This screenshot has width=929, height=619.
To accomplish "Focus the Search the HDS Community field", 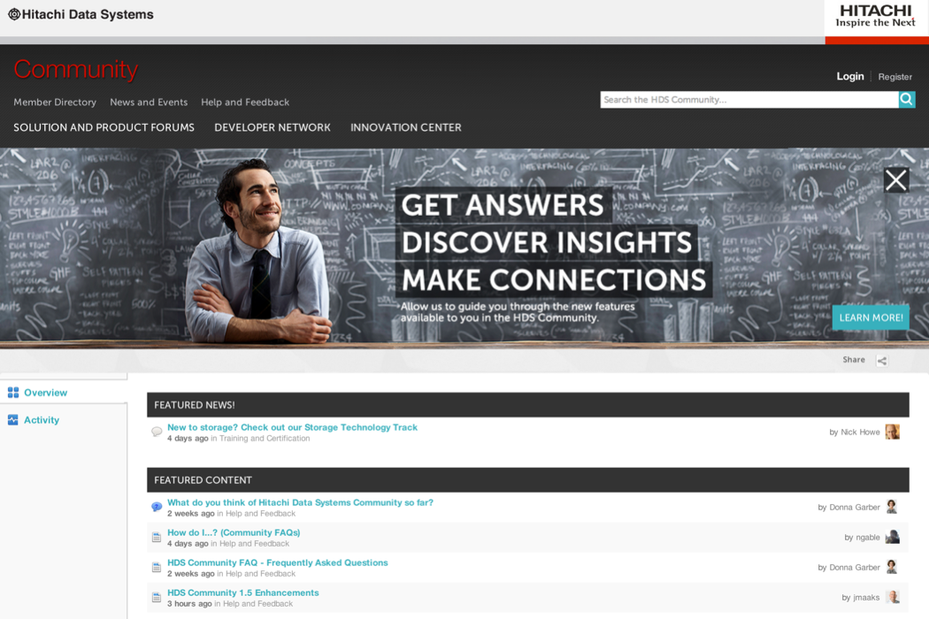I will point(749,100).
